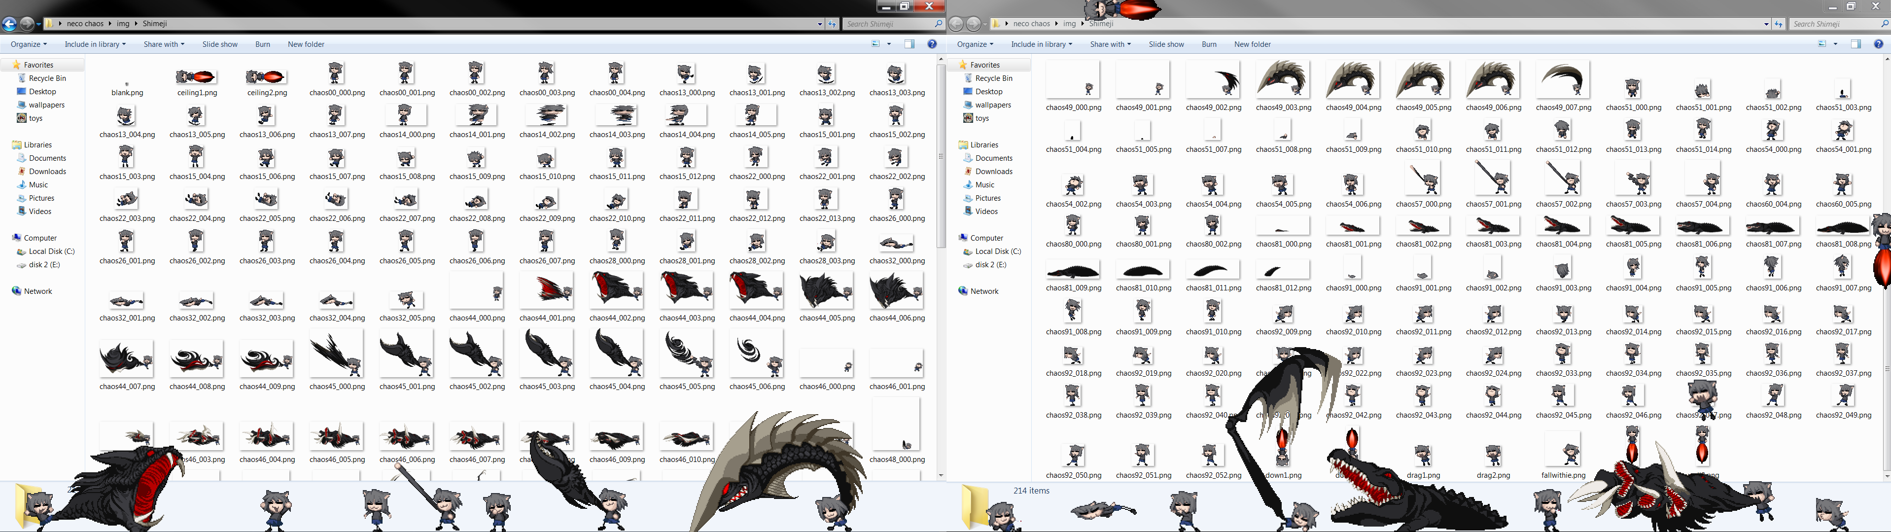Toggle the preview pane in left window
The image size is (1891, 532).
click(909, 44)
